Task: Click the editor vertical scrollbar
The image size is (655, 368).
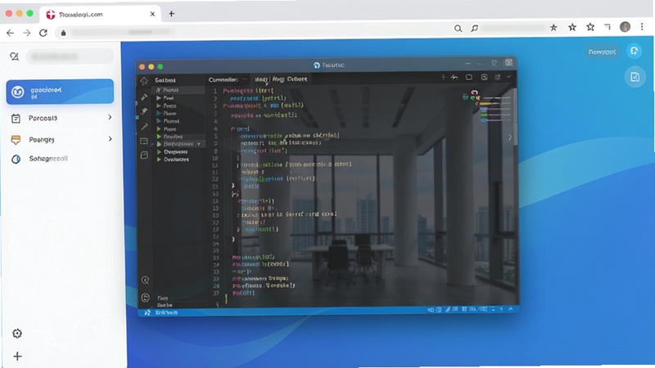Action: click(x=516, y=118)
